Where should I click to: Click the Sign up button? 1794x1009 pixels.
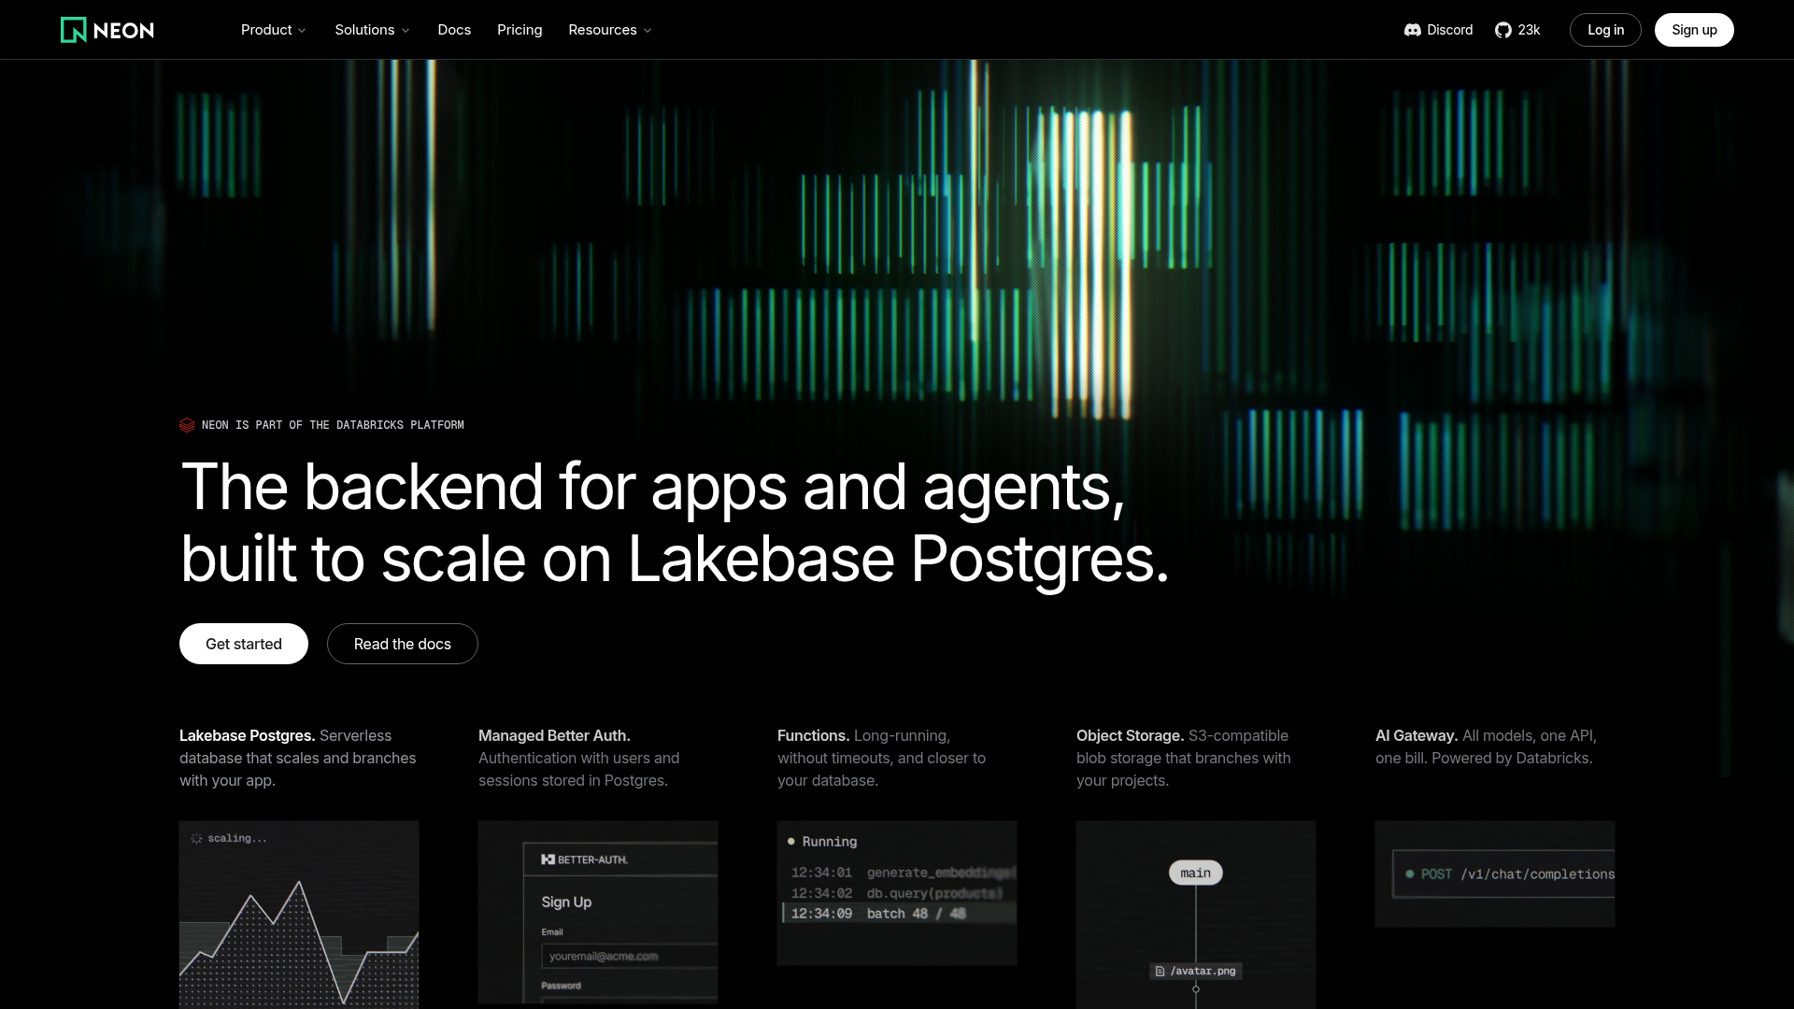click(x=1694, y=30)
